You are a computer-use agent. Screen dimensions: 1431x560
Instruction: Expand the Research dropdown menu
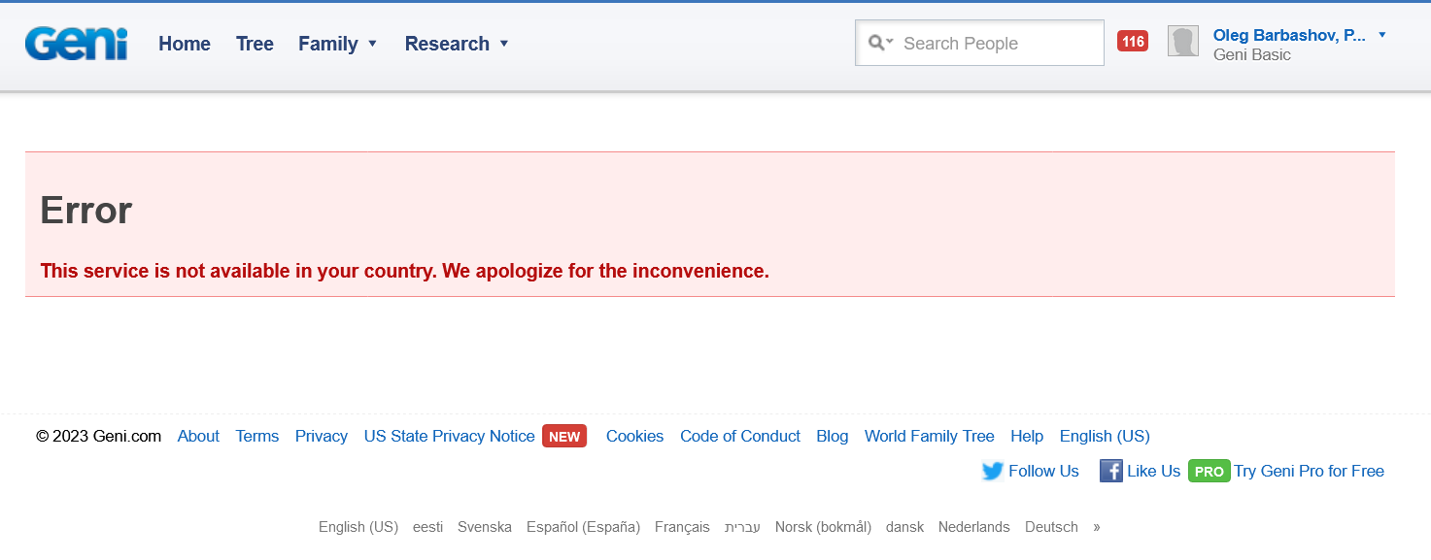click(457, 44)
